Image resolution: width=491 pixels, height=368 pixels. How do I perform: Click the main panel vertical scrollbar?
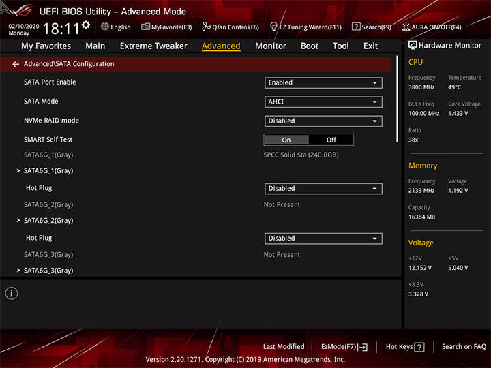click(398, 99)
